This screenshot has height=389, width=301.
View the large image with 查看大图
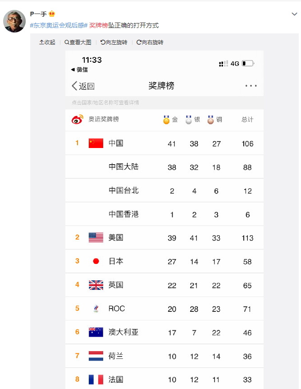point(78,42)
